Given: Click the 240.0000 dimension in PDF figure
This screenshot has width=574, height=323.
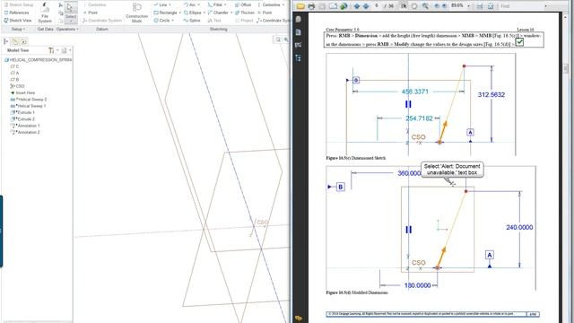Looking at the screenshot, I should pyautogui.click(x=519, y=227).
